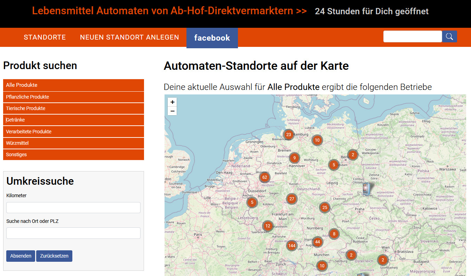Click the Produkt suchen heading

40,65
